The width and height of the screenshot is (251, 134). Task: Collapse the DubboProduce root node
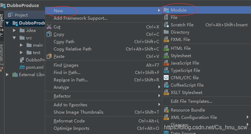coord(7,23)
